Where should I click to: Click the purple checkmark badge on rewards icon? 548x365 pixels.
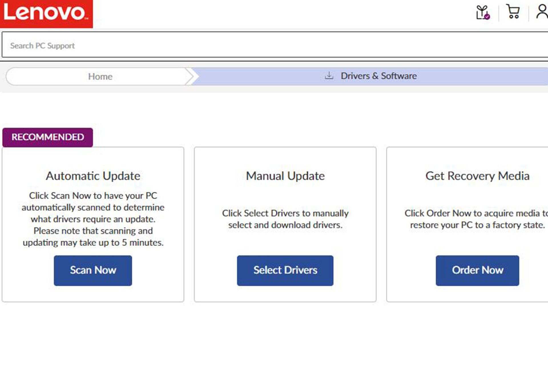pyautogui.click(x=487, y=17)
